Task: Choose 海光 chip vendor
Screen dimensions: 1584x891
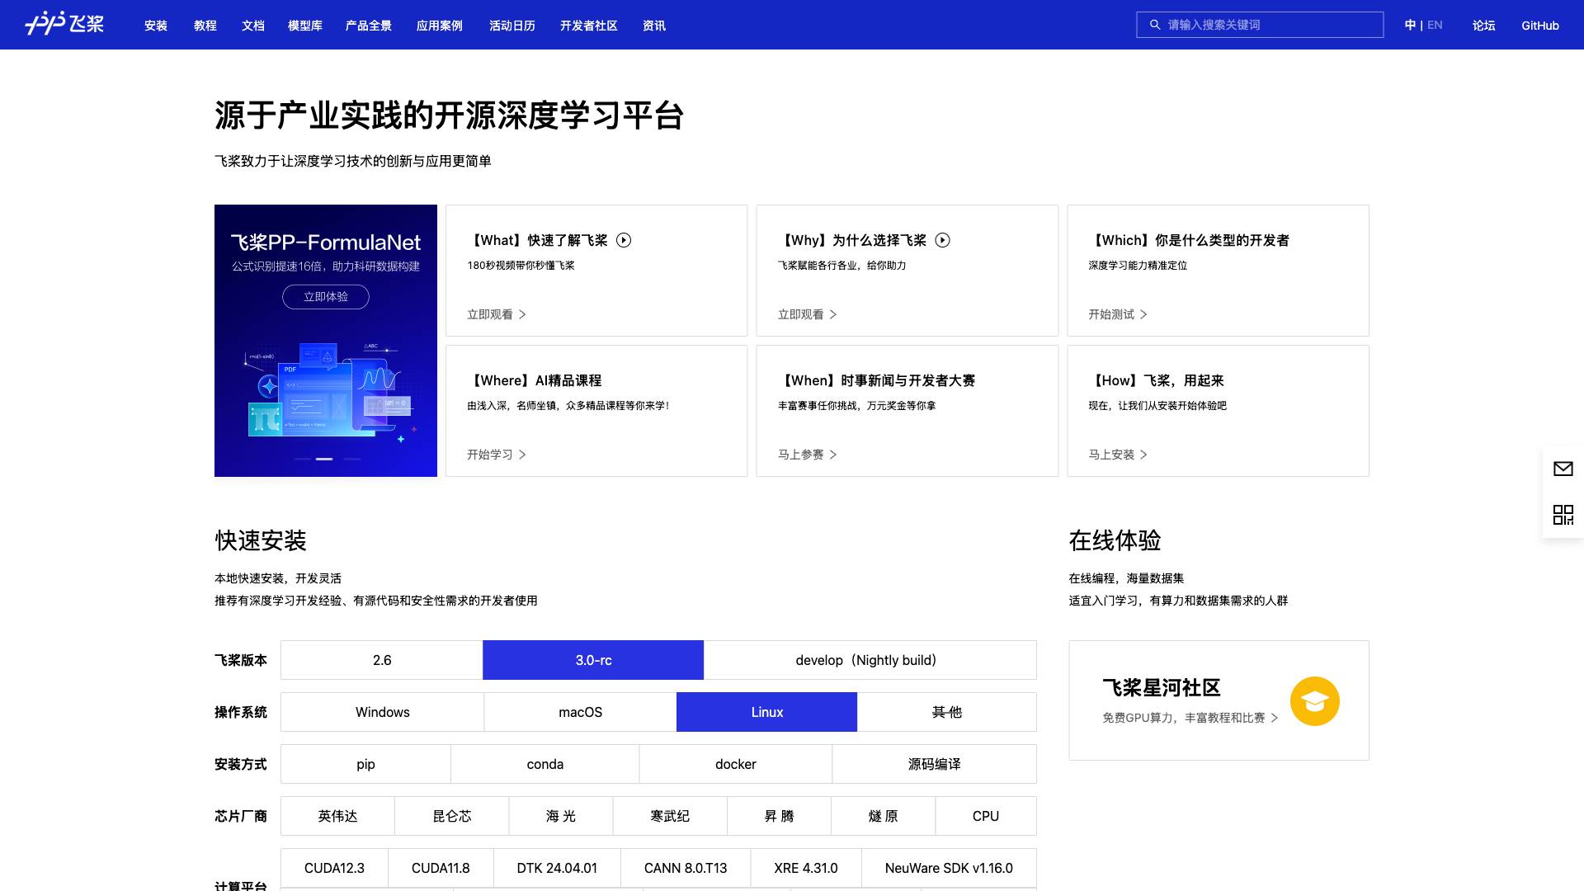Action: point(560,816)
